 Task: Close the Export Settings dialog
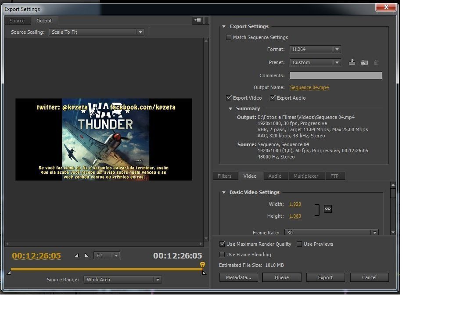[x=386, y=7]
